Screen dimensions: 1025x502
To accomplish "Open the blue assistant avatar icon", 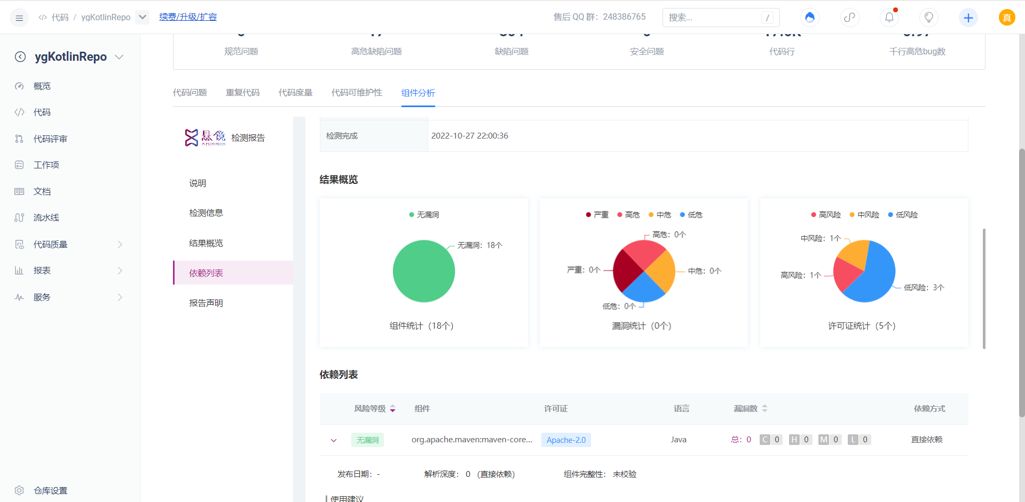I will pos(810,18).
